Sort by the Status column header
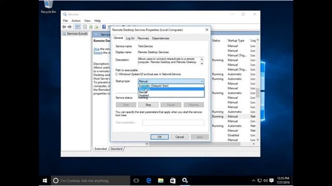The height and width of the screenshot is (186, 332). click(216, 40)
